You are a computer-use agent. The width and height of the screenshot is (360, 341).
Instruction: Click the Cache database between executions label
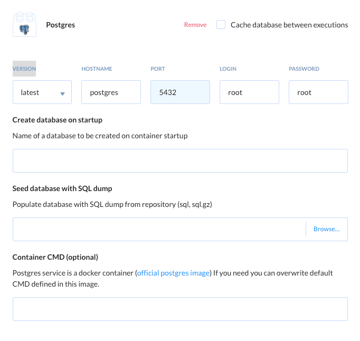tap(289, 25)
